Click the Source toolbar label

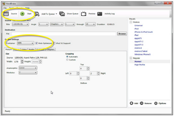14,14
